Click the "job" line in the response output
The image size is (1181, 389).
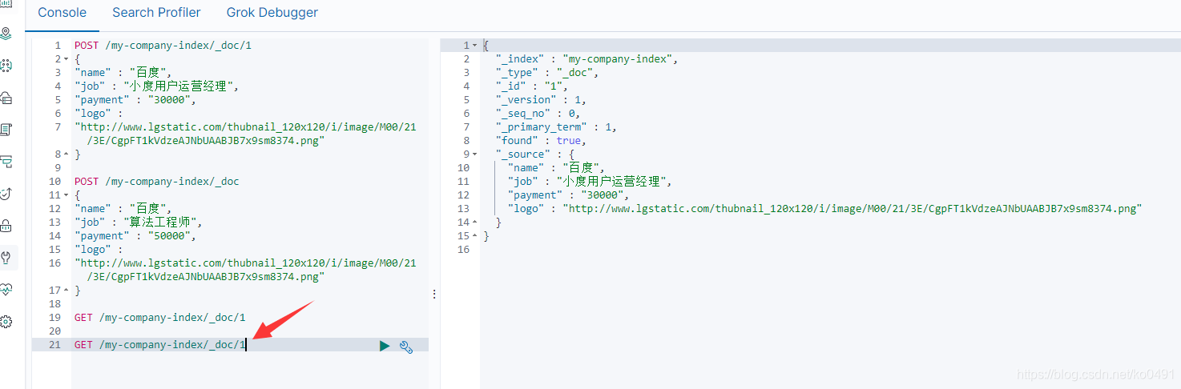coord(590,182)
